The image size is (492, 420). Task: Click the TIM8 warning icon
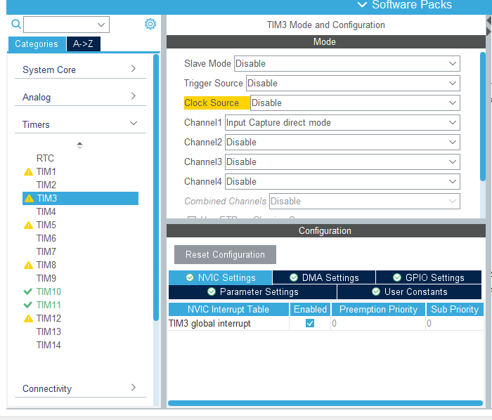[x=28, y=265]
